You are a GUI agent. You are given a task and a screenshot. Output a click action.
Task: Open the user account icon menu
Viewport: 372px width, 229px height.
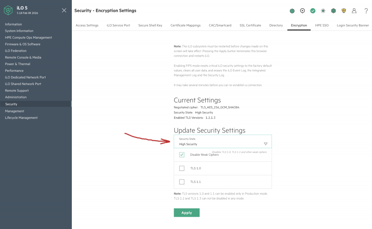pyautogui.click(x=354, y=11)
